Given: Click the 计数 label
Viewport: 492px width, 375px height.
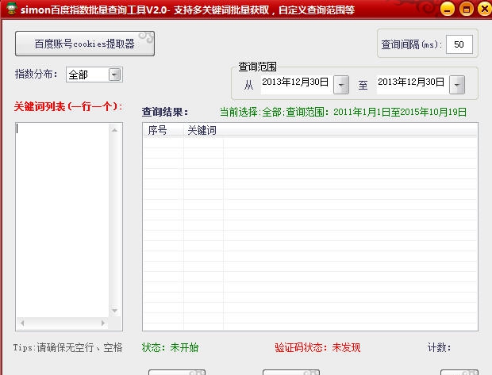Looking at the screenshot, I should point(439,347).
